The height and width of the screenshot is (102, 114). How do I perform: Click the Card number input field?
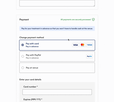[57, 92]
